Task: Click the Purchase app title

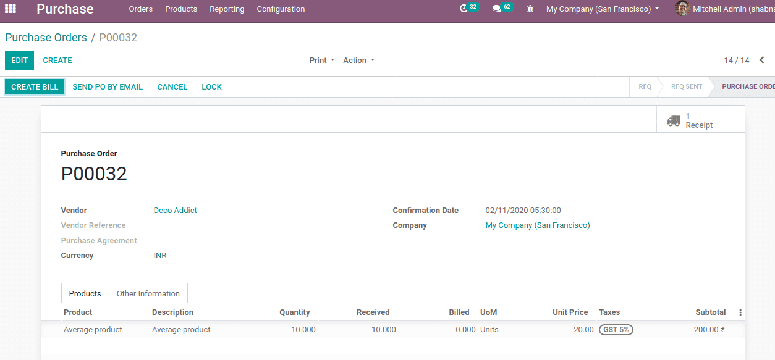Action: [65, 9]
